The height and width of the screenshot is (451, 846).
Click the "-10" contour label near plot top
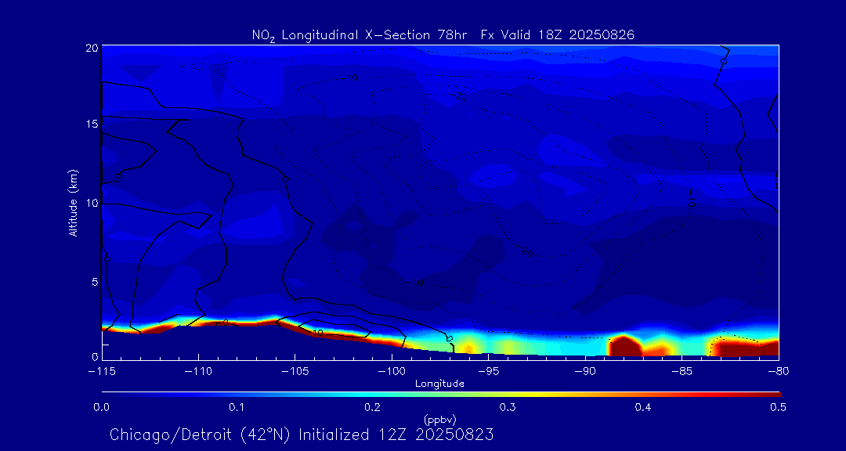(350, 79)
